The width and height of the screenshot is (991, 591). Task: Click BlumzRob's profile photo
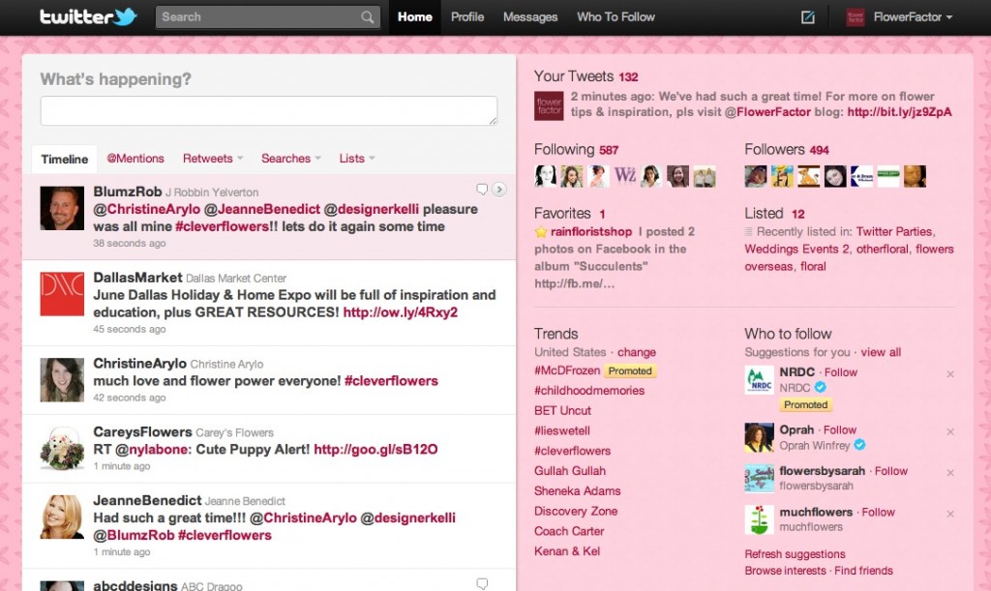point(62,208)
